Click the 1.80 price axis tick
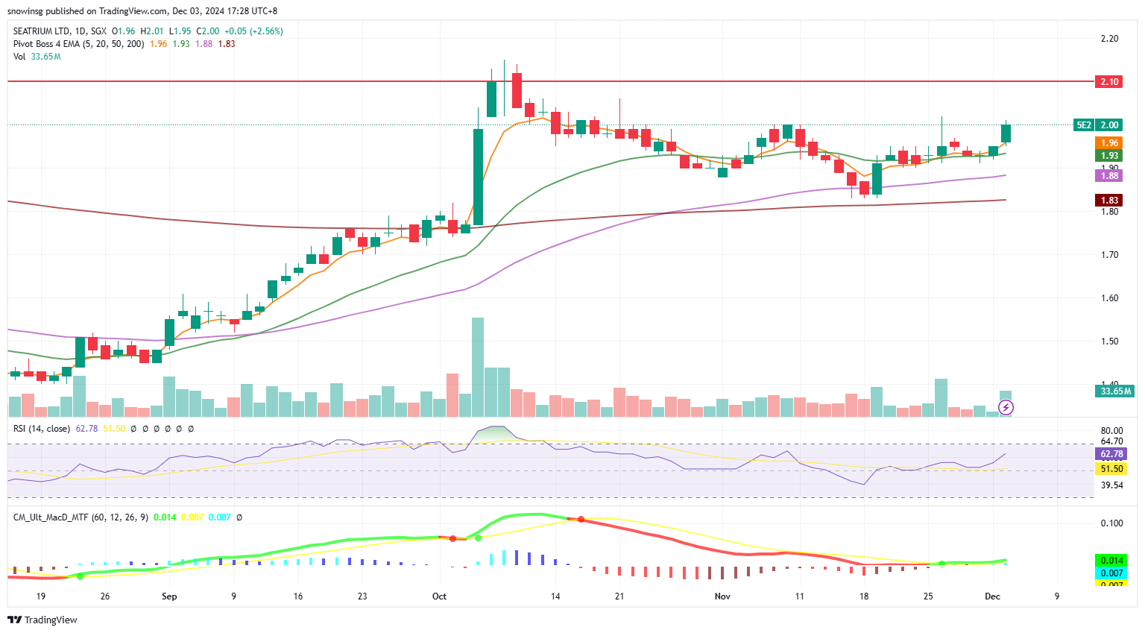Viewport: 1145px width, 633px height. 1109,211
